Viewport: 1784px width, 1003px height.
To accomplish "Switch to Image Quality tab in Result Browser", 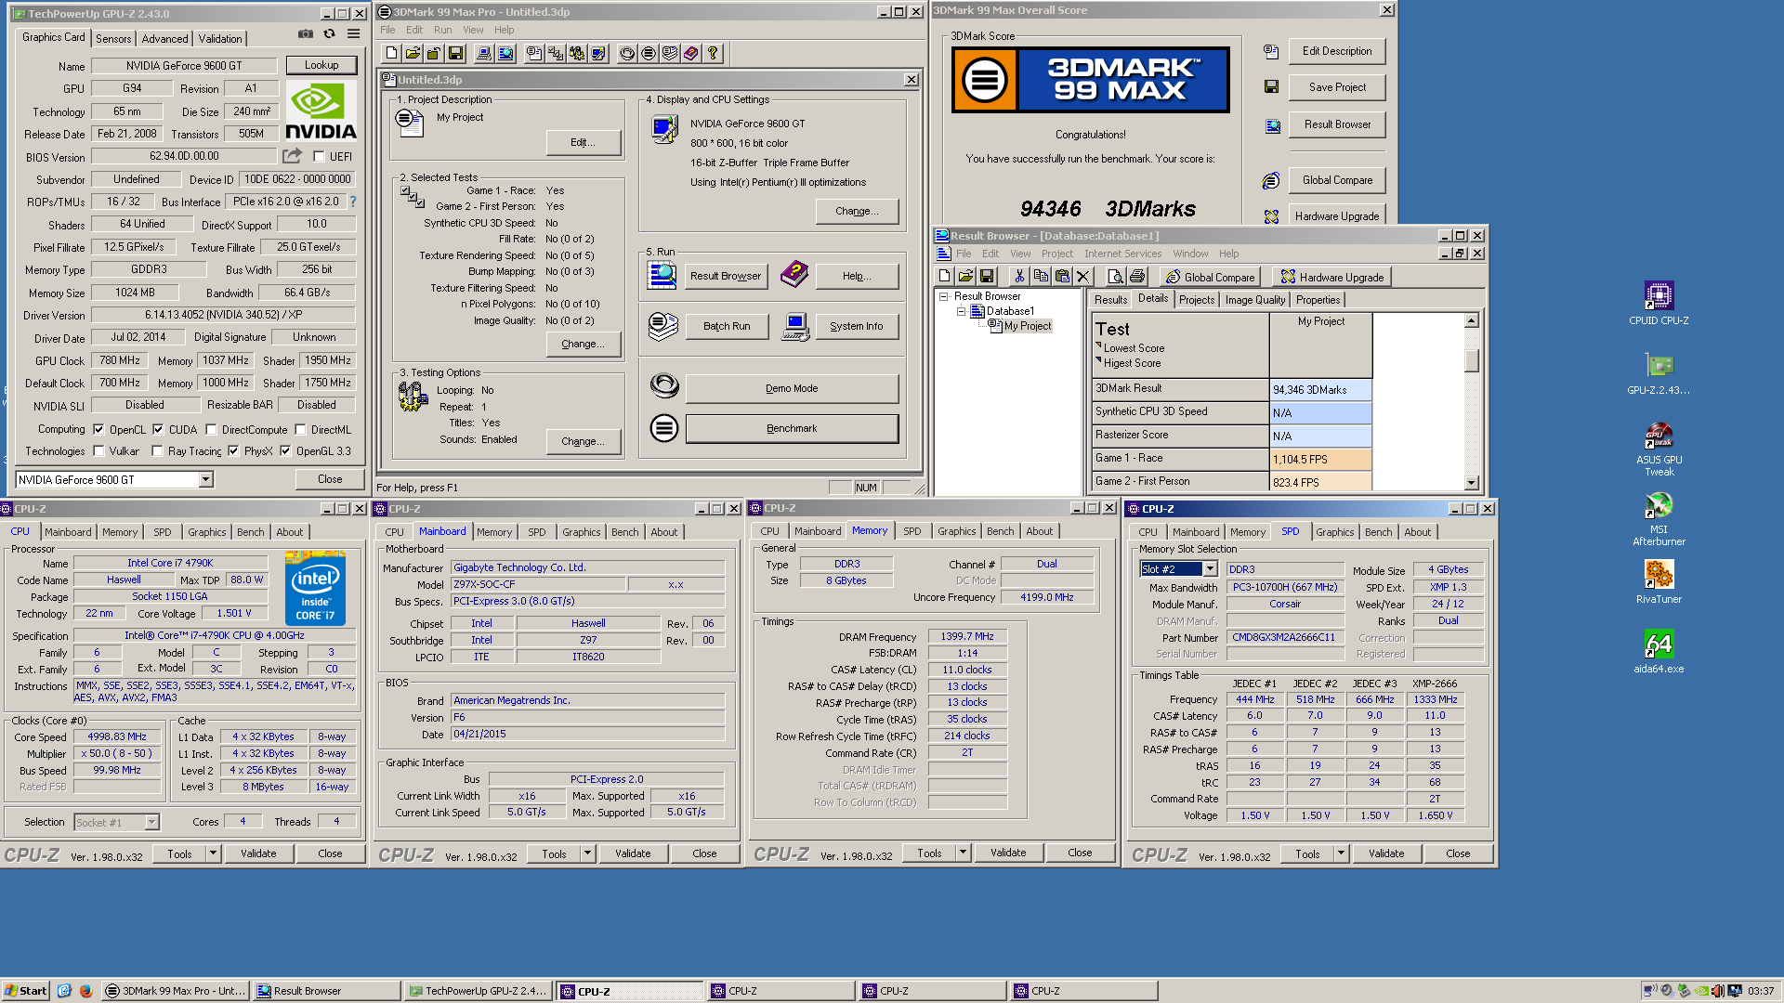I will click(x=1254, y=300).
